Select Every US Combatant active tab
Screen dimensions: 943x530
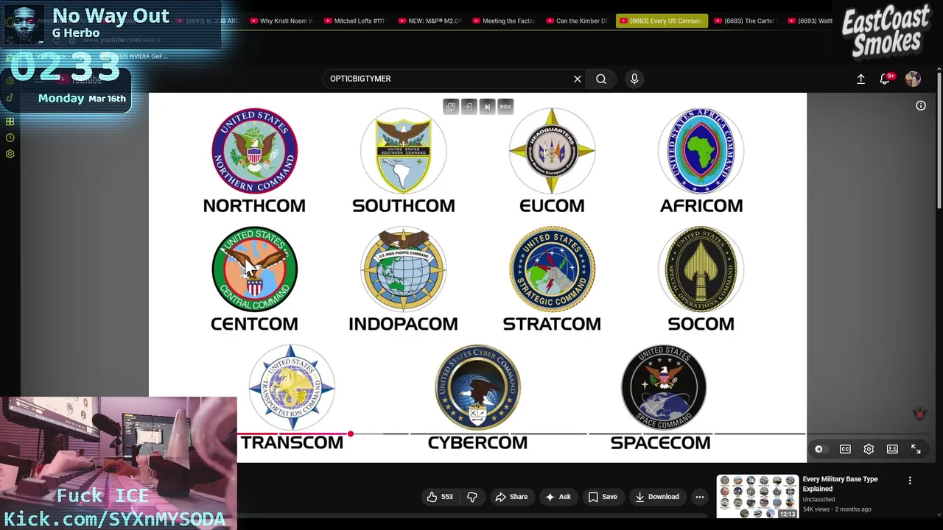662,21
